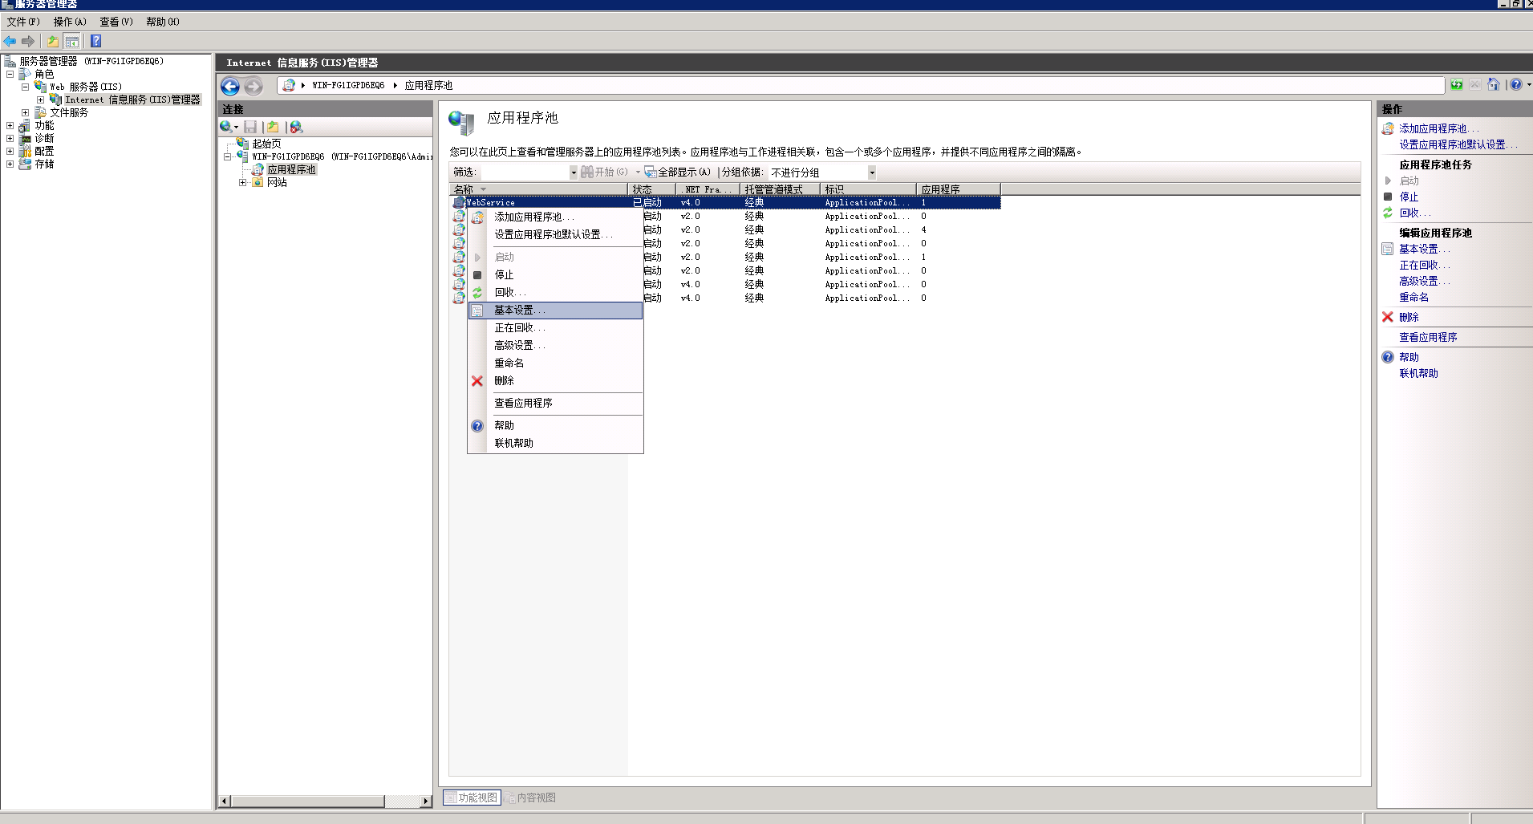Open the blue help question mark icon
The image size is (1533, 824).
pyautogui.click(x=1515, y=84)
